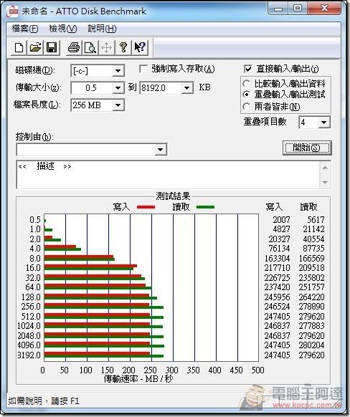Close the ATTO Disk Benchmark window

click(x=324, y=9)
